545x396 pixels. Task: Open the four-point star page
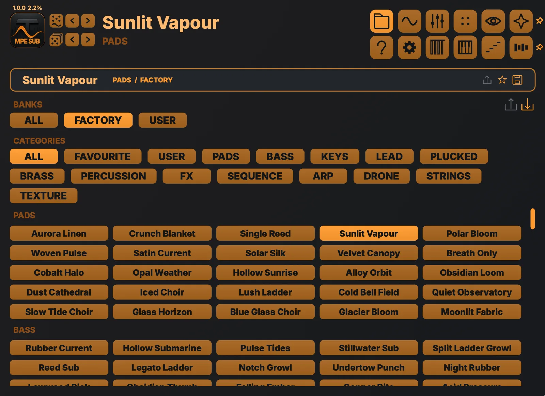point(521,21)
